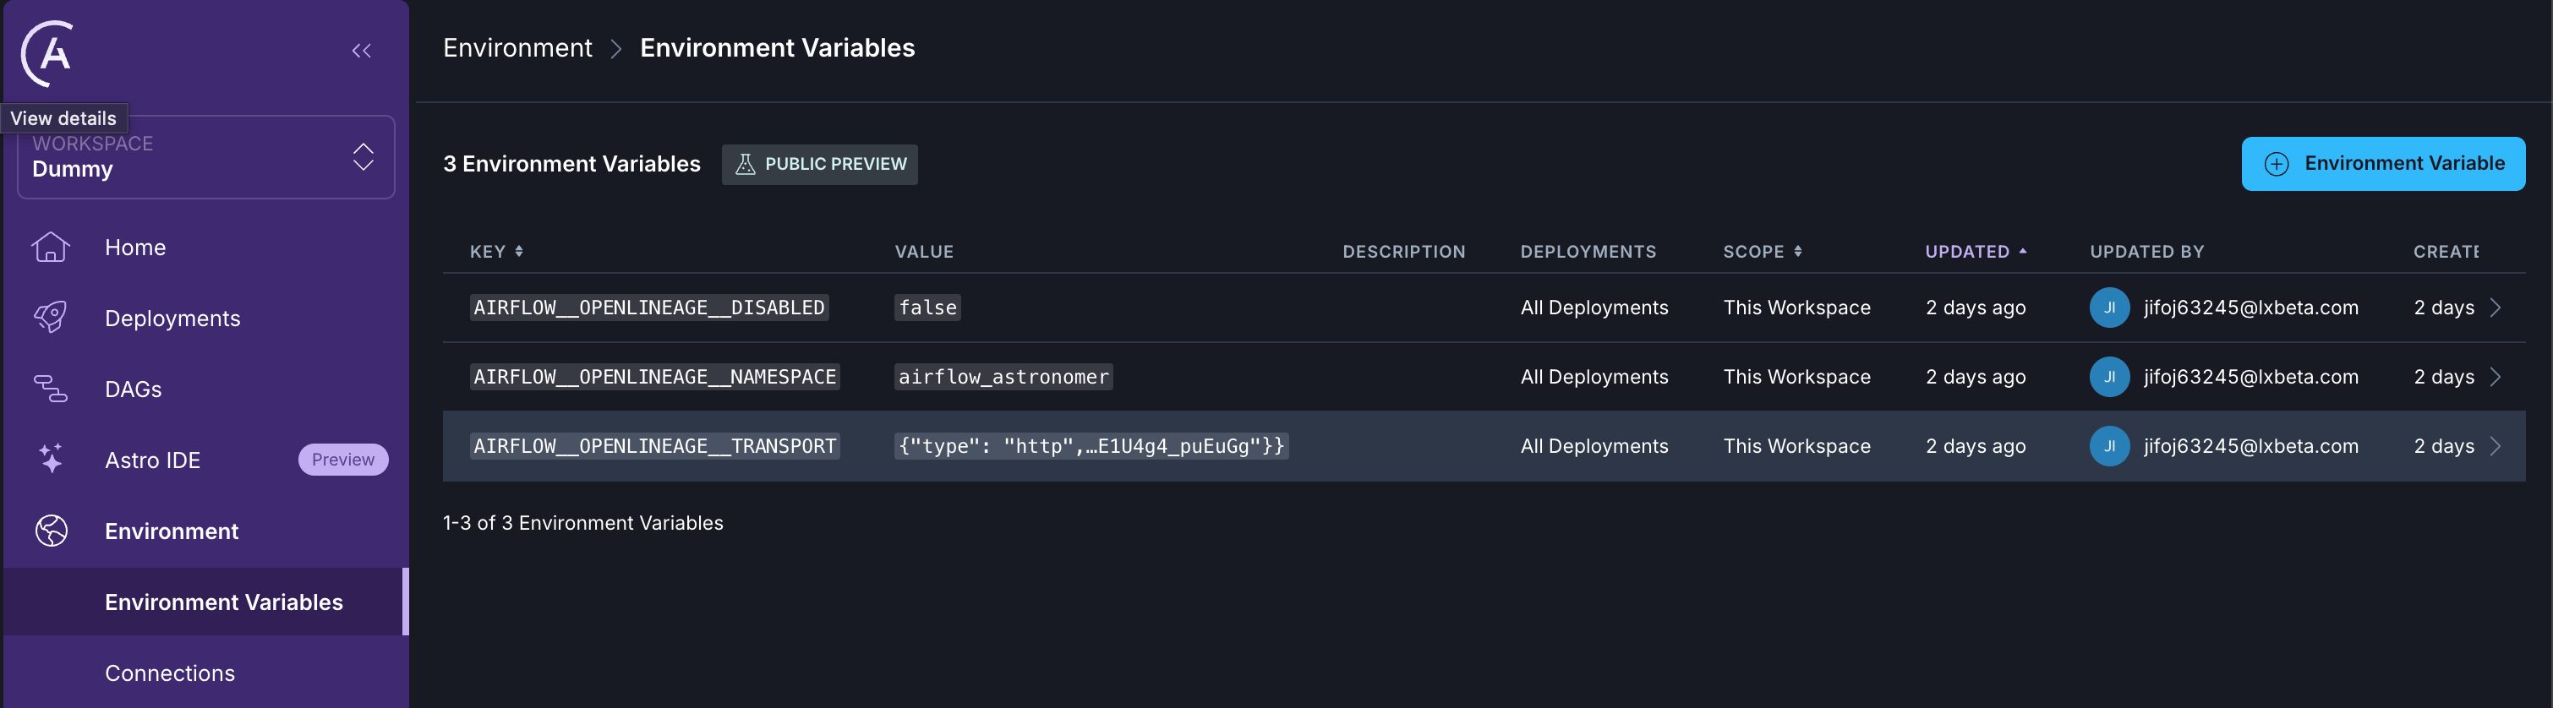Click the airflow_astronomer value
Image resolution: width=2553 pixels, height=708 pixels.
pos(1003,378)
